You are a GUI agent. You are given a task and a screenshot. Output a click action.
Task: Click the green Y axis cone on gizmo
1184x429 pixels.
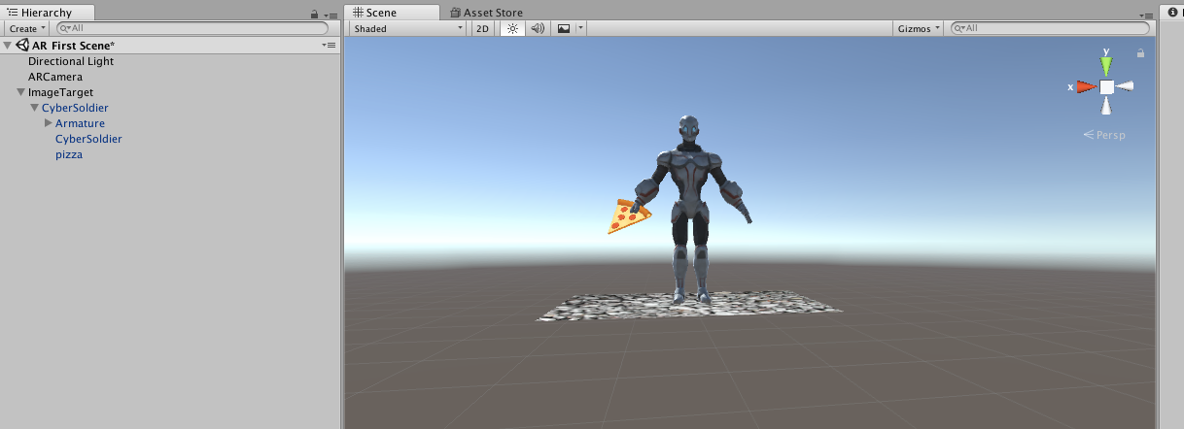[x=1106, y=65]
